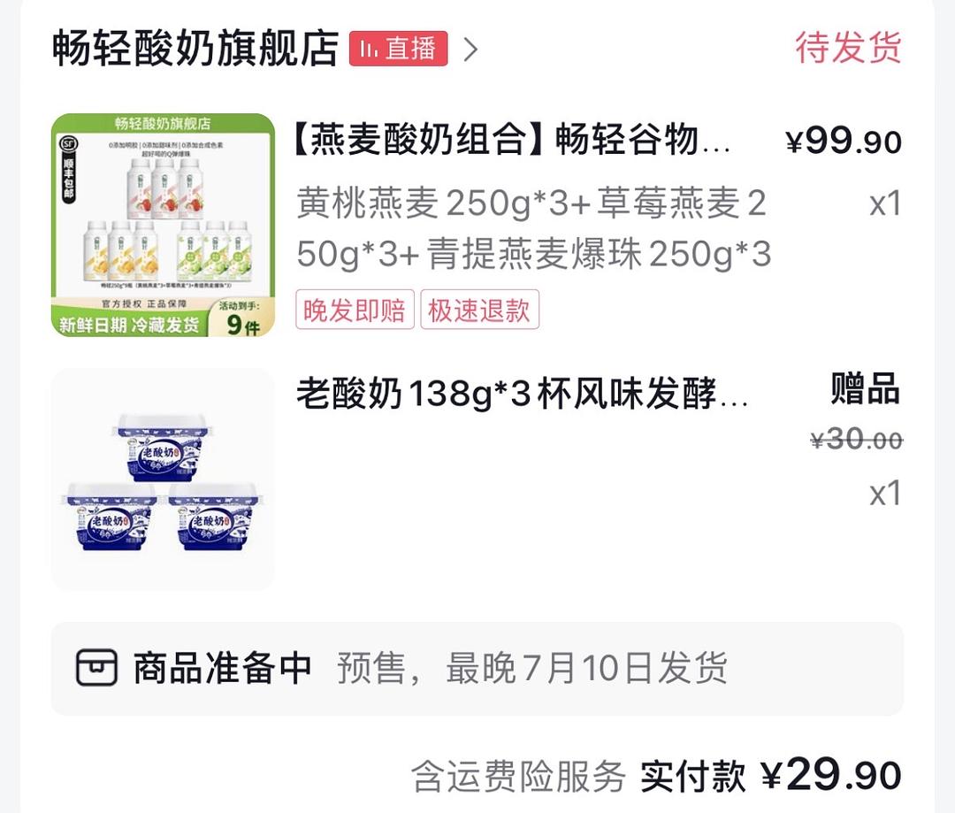
Task: Open the 直播 live stream badge
Action: click(398, 48)
